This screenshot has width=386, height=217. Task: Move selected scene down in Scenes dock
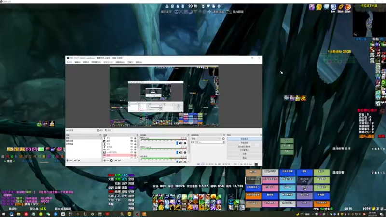tap(79, 161)
